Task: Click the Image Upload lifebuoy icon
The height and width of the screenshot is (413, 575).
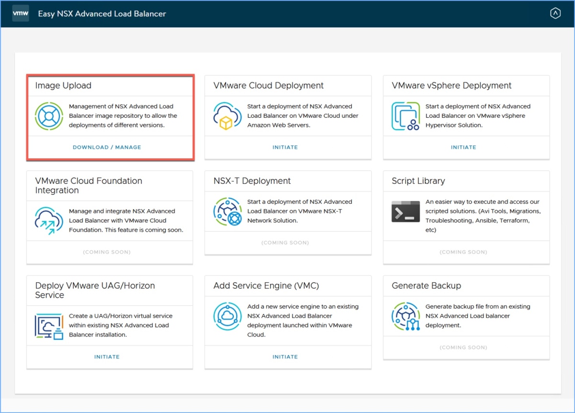Action: tap(49, 116)
